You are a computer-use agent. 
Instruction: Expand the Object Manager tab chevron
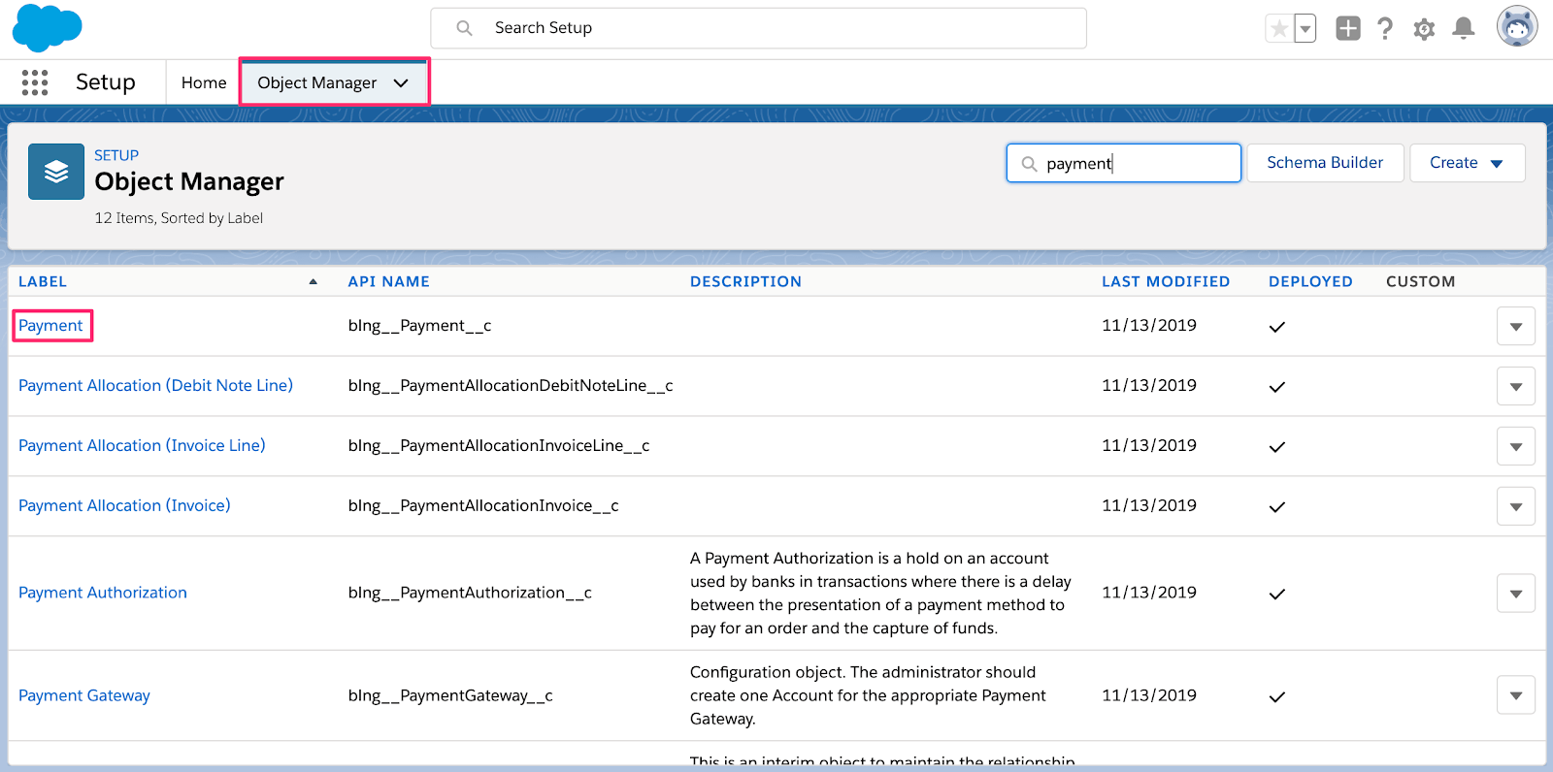[x=401, y=83]
